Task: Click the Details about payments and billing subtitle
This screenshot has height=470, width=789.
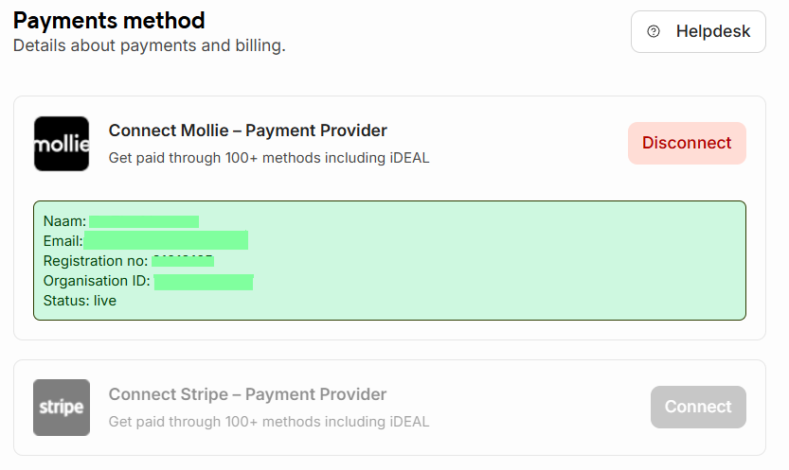Action: (150, 45)
